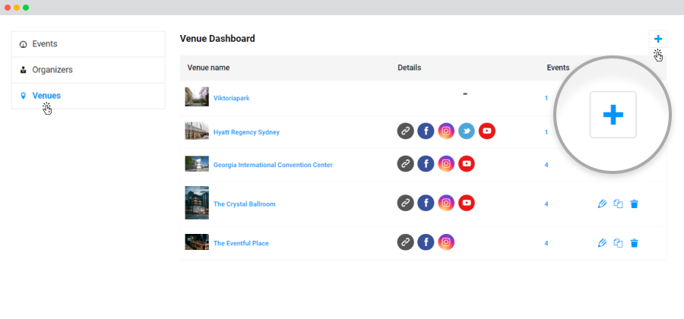The image size is (684, 319).
Task: Open events count for The Crystal Ballroom
Action: pyautogui.click(x=546, y=204)
